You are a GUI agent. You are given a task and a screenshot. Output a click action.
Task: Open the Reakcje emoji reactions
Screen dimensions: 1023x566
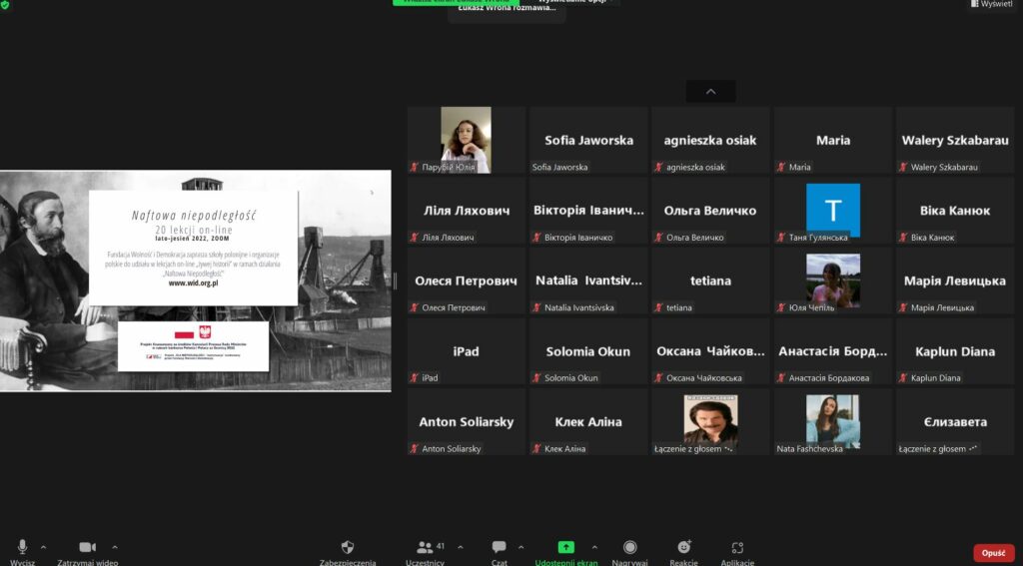(683, 548)
